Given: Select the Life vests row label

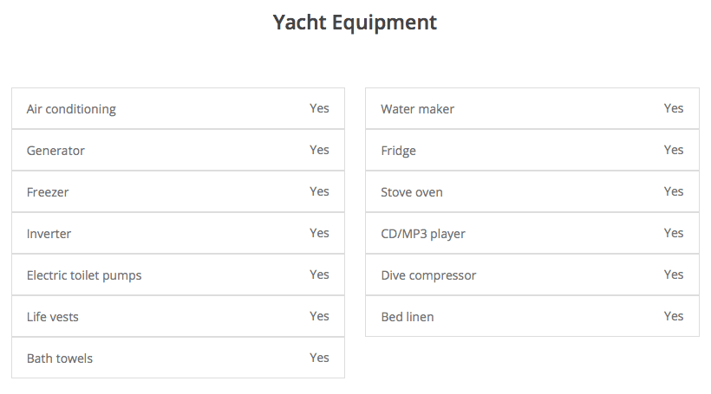Looking at the screenshot, I should pos(53,317).
